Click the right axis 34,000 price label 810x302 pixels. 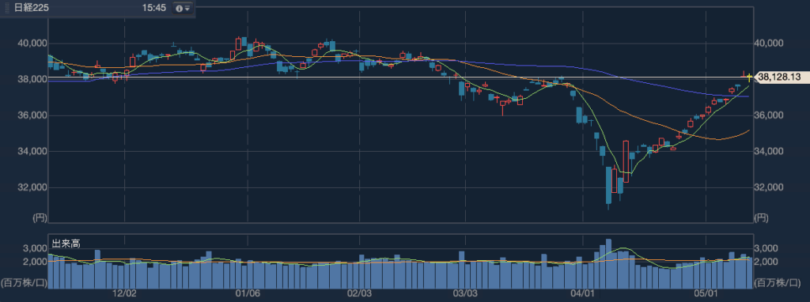(770, 151)
